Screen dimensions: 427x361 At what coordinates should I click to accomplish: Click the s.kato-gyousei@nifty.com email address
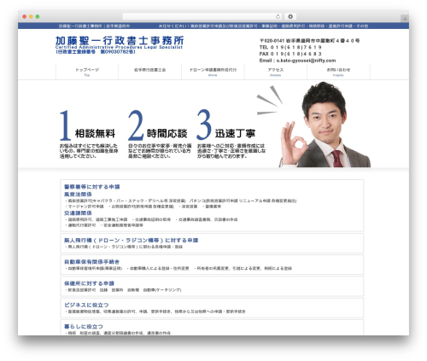coord(306,61)
